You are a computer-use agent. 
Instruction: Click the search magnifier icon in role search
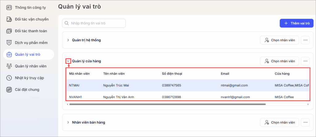point(67,23)
